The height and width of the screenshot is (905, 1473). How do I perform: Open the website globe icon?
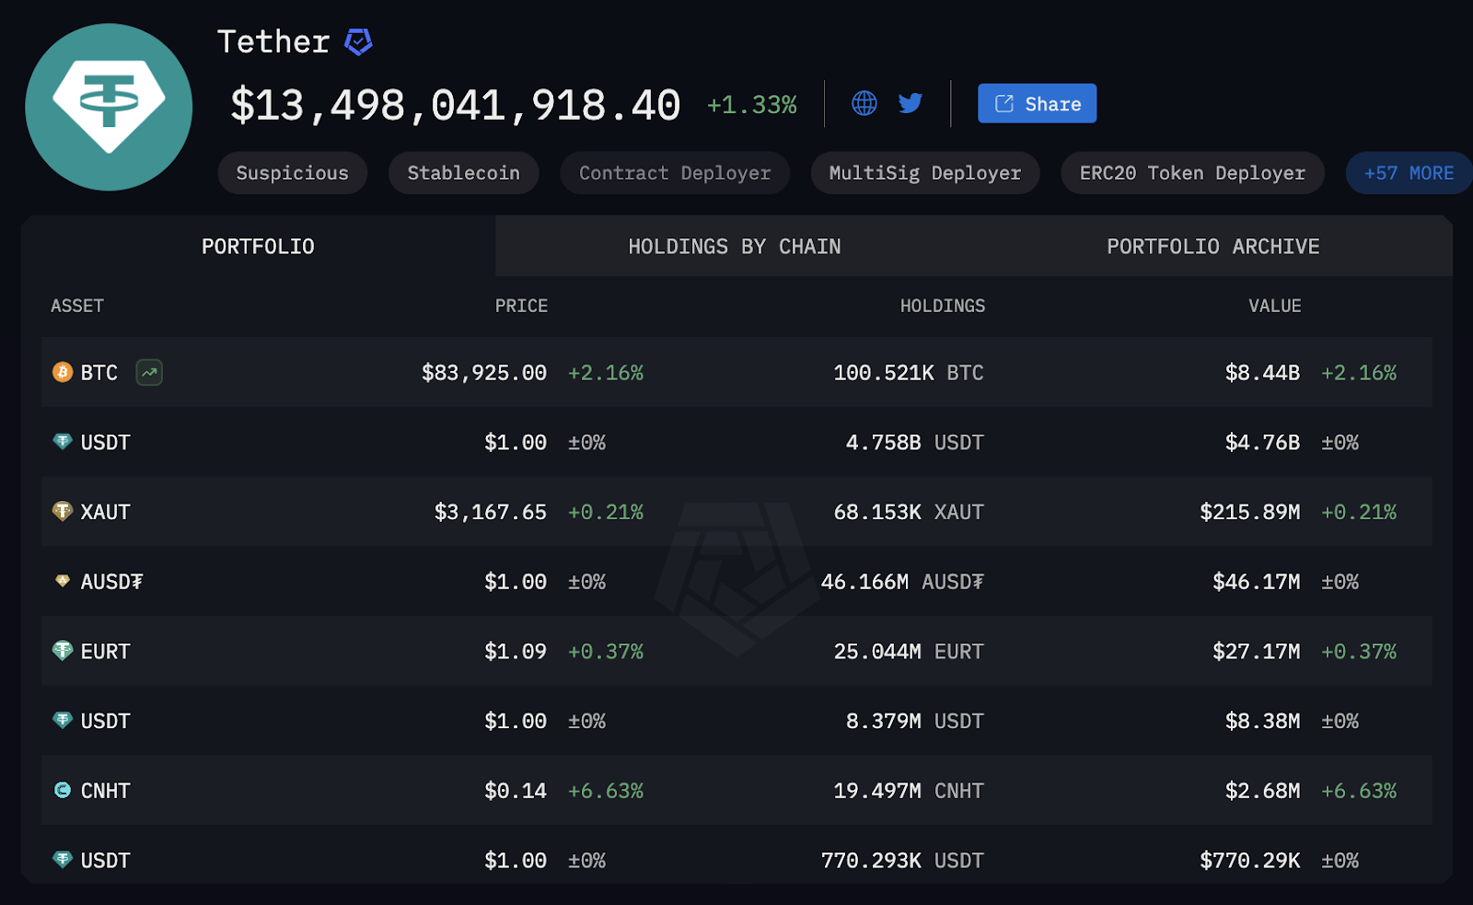click(x=864, y=103)
